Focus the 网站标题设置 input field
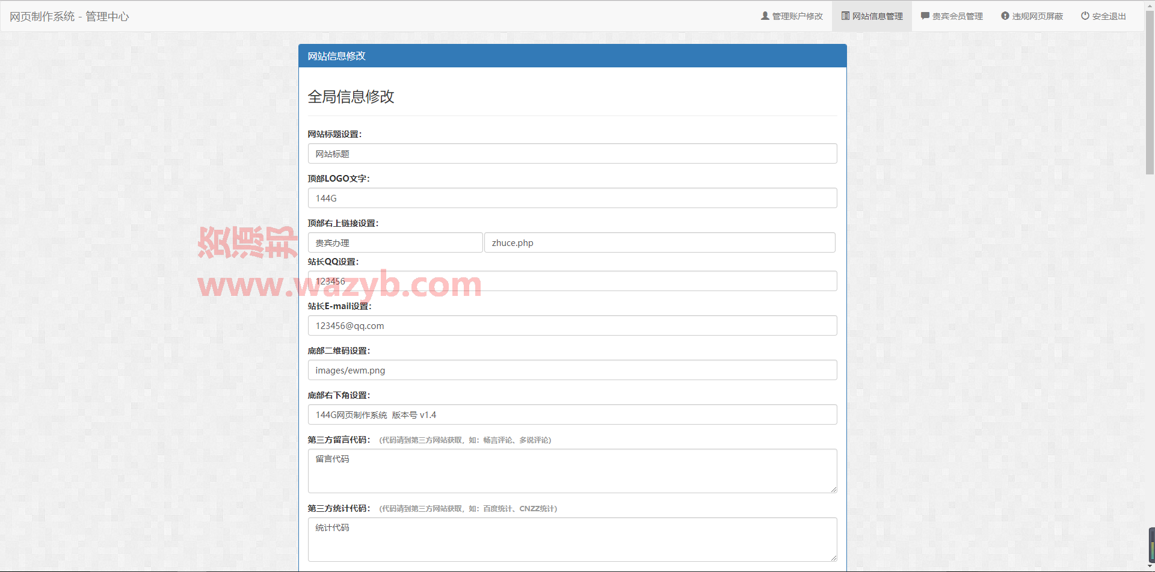The height and width of the screenshot is (572, 1155). [x=572, y=153]
